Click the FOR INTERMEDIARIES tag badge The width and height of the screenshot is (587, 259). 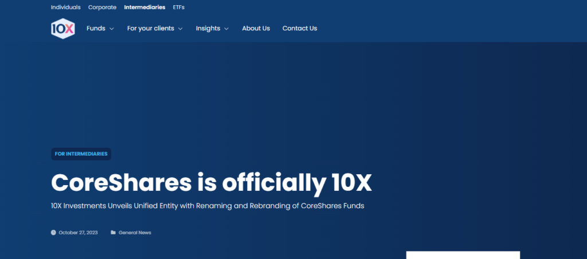coord(81,154)
